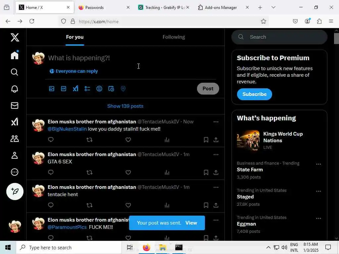Click the compose post feather button
The width and height of the screenshot is (339, 254).
pyautogui.click(x=15, y=191)
